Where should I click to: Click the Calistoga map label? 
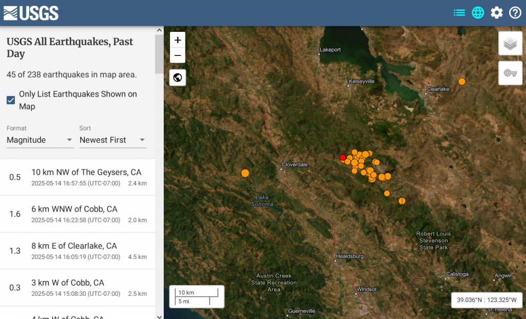point(457,274)
